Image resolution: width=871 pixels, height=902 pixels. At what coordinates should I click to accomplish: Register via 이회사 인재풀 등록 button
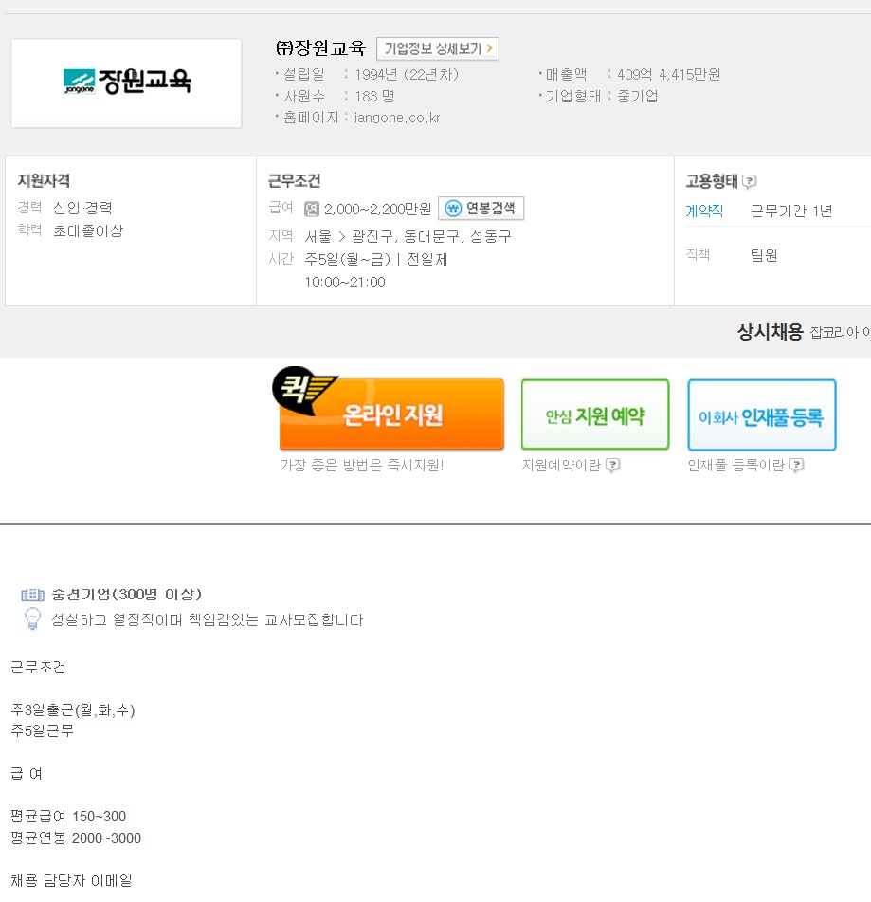(762, 414)
